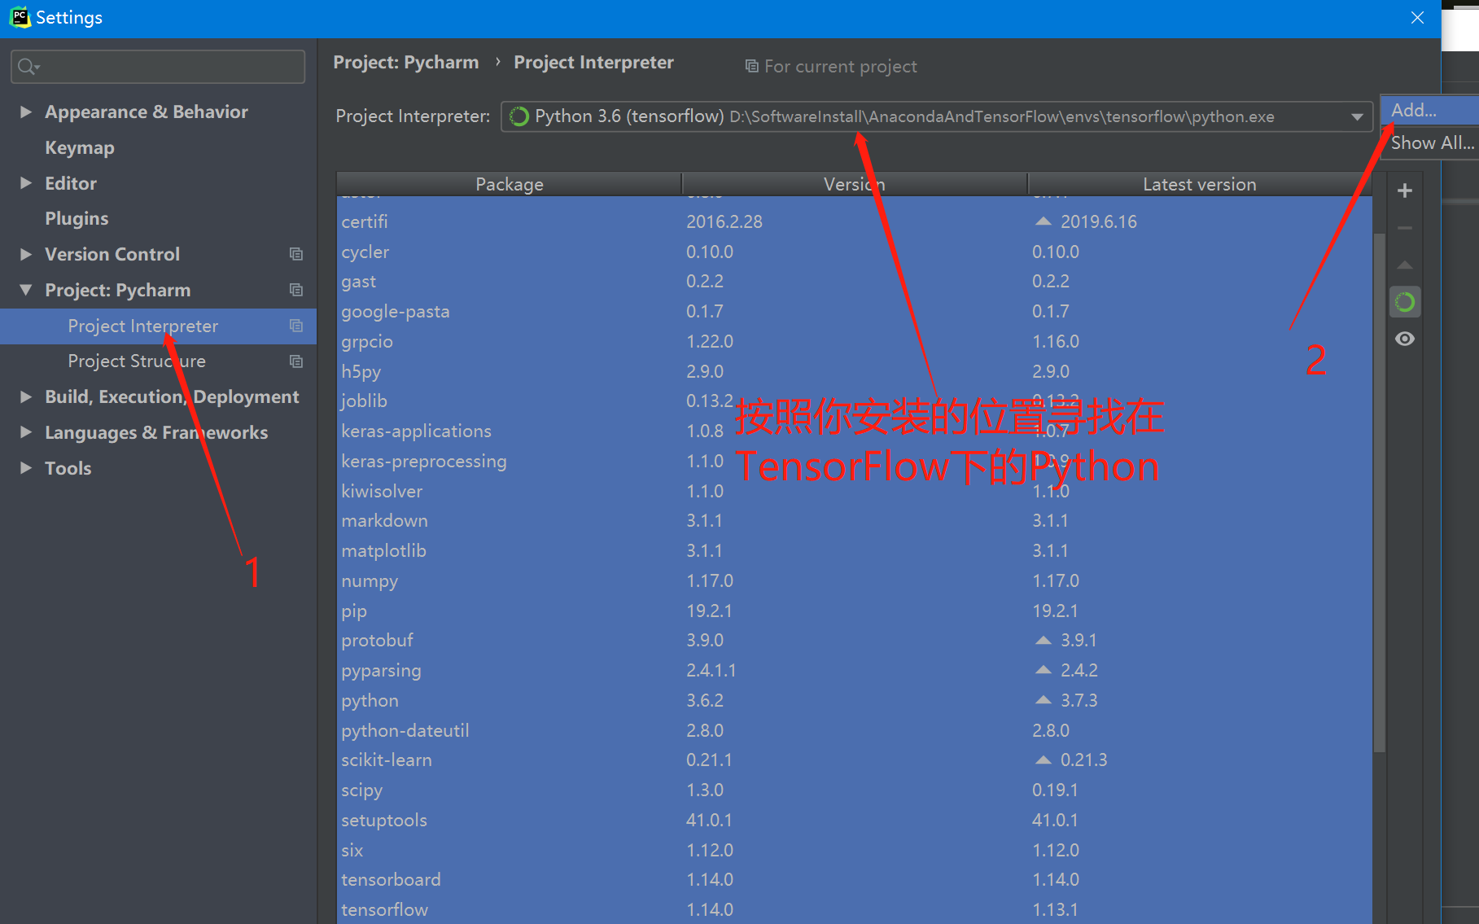This screenshot has height=924, width=1479.
Task: Open Keymap settings
Action: pos(80,147)
